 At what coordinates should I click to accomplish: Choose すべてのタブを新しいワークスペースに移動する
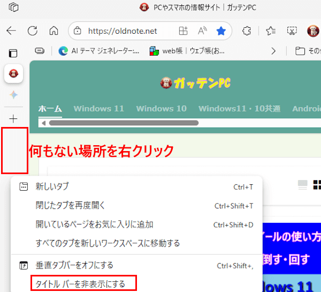[x=136, y=243]
